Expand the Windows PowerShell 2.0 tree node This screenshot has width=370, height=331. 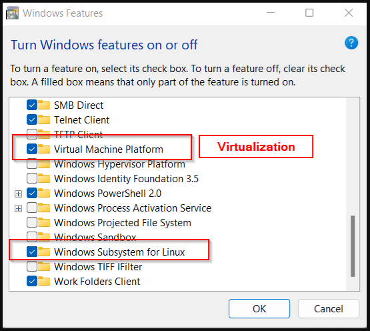pyautogui.click(x=18, y=194)
